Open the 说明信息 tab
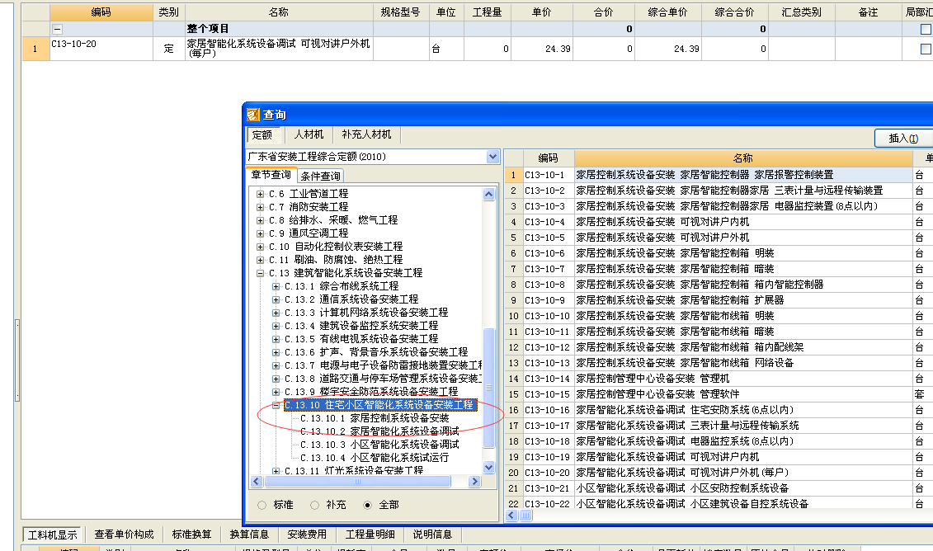The height and width of the screenshot is (551, 933). [432, 535]
